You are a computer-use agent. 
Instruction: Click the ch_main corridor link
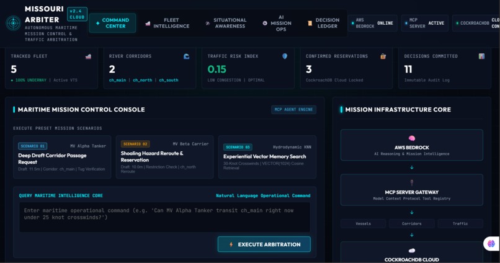[x=117, y=80]
